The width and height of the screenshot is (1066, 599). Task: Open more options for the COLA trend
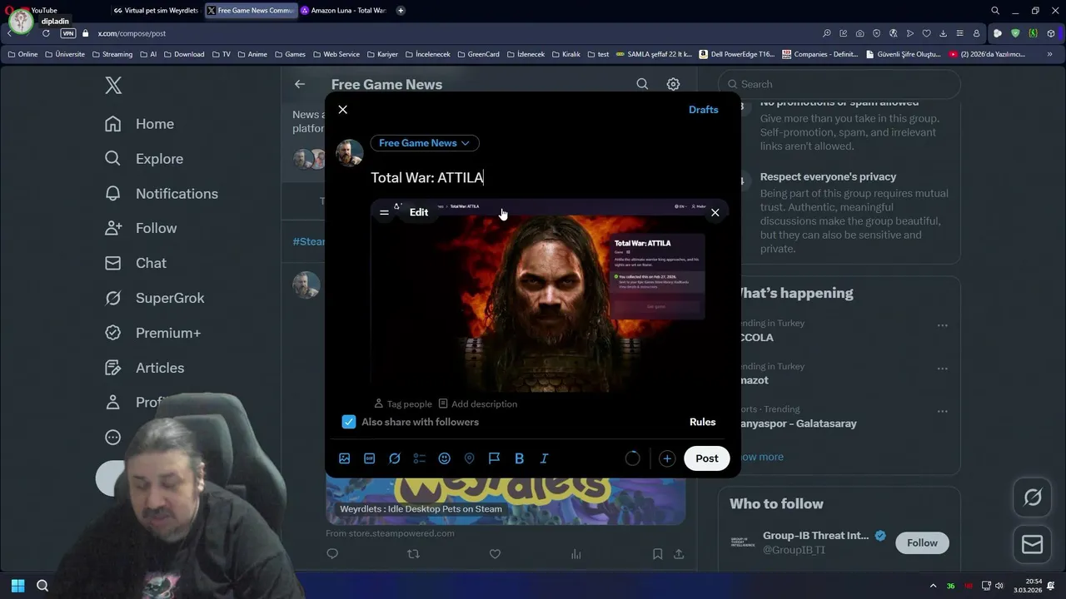[x=943, y=325]
